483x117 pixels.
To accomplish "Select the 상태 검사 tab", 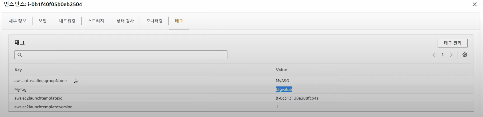I will click(x=125, y=21).
